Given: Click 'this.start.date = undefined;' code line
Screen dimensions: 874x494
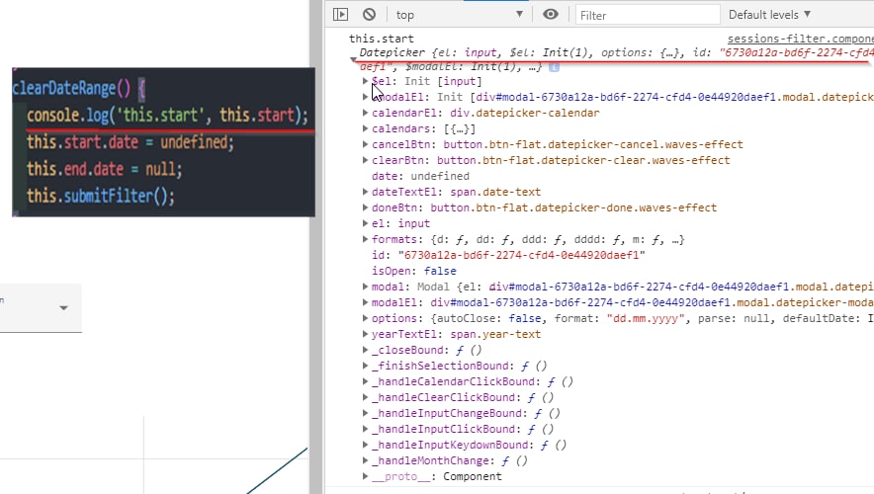Looking at the screenshot, I should click(x=131, y=142).
